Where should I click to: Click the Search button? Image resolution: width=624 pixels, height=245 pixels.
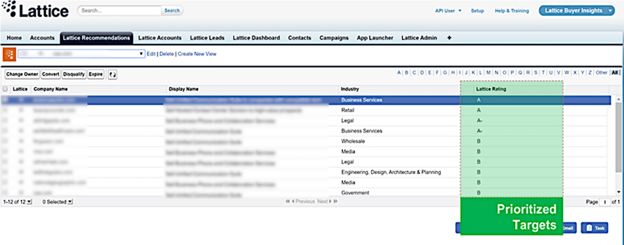[172, 11]
